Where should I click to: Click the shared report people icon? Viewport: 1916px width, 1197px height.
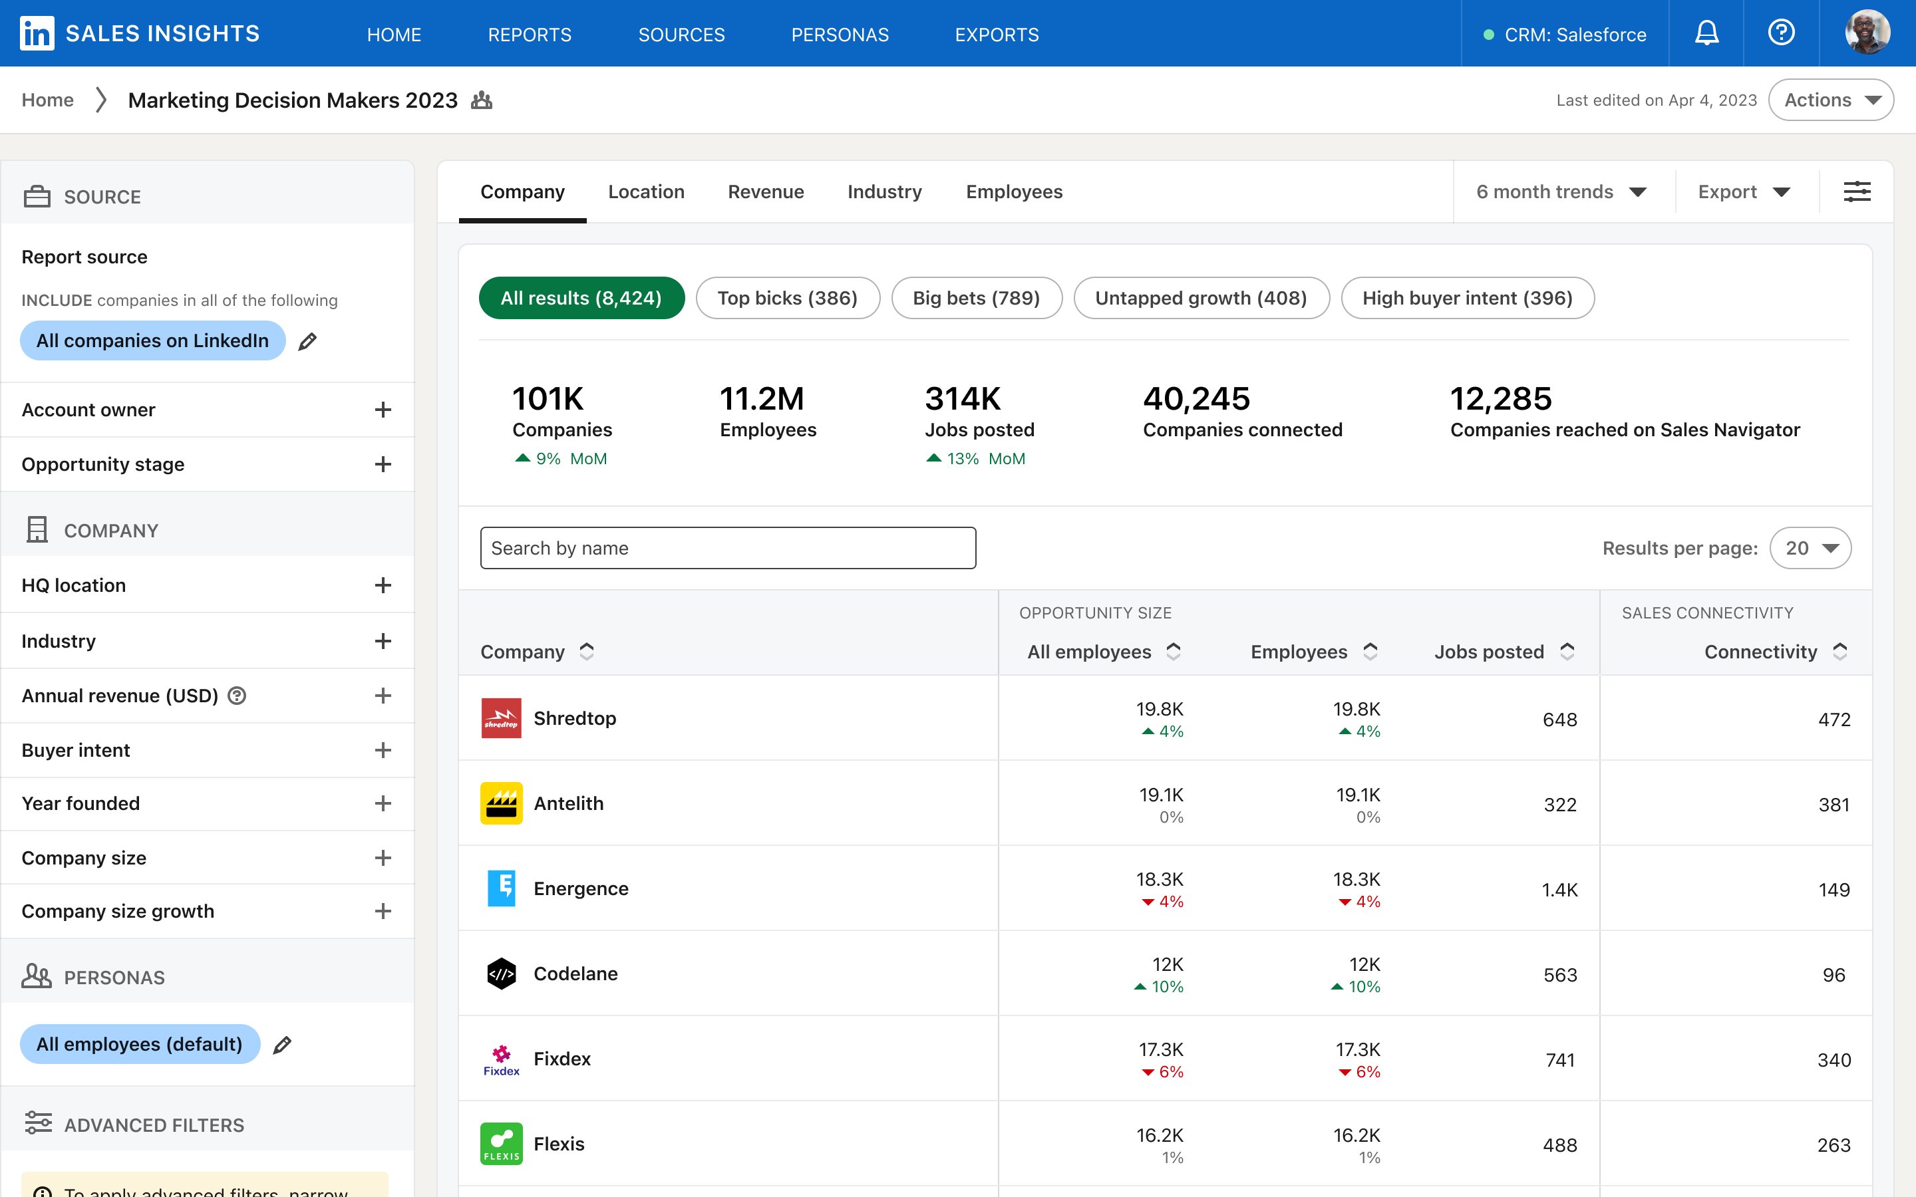482,100
